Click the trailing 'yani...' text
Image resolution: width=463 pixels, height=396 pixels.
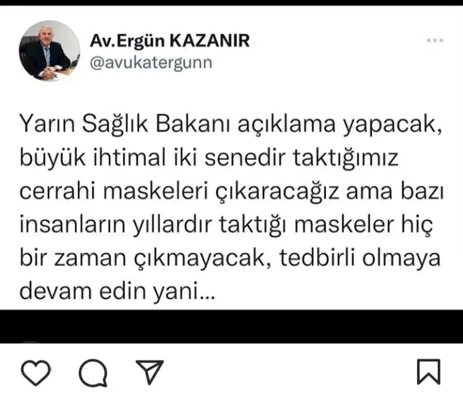pos(184,292)
